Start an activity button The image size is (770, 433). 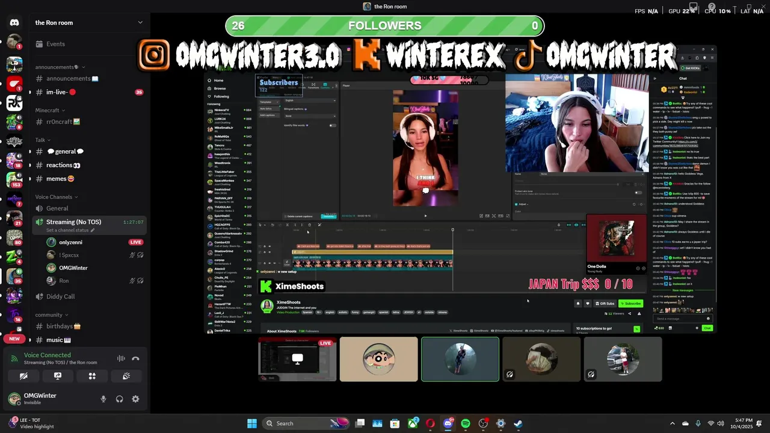pyautogui.click(x=92, y=376)
